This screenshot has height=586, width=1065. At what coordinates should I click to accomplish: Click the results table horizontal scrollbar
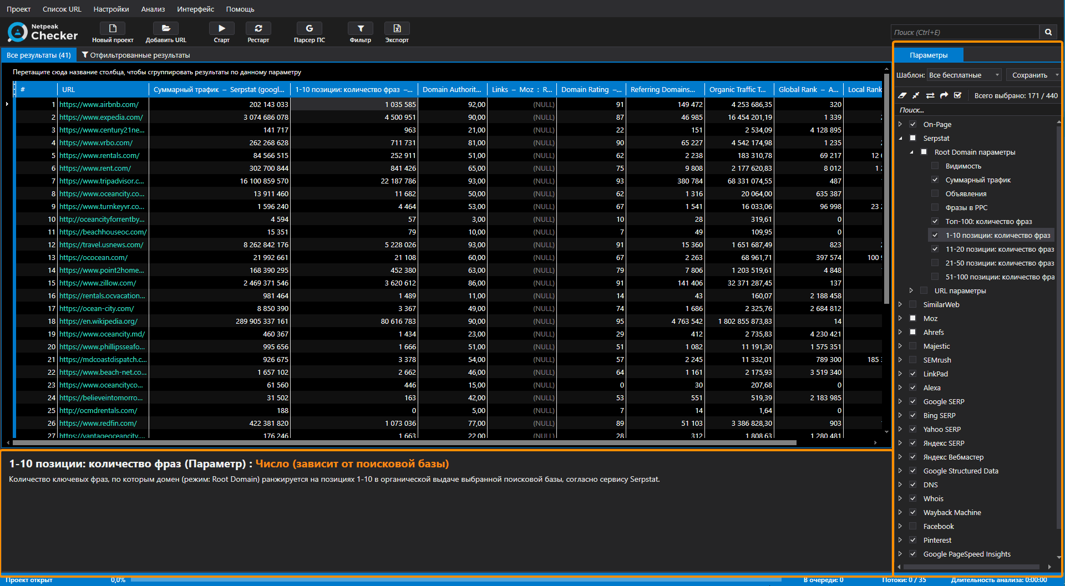click(x=404, y=442)
